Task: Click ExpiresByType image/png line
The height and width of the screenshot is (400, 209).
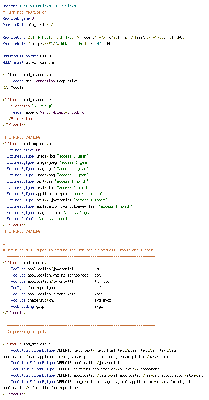Action: point(47,175)
